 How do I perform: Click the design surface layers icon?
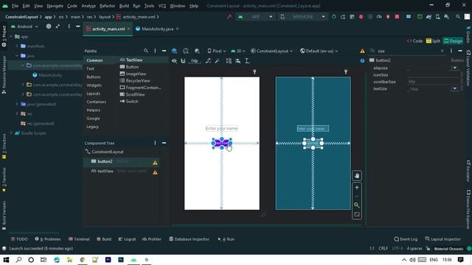click(x=174, y=51)
